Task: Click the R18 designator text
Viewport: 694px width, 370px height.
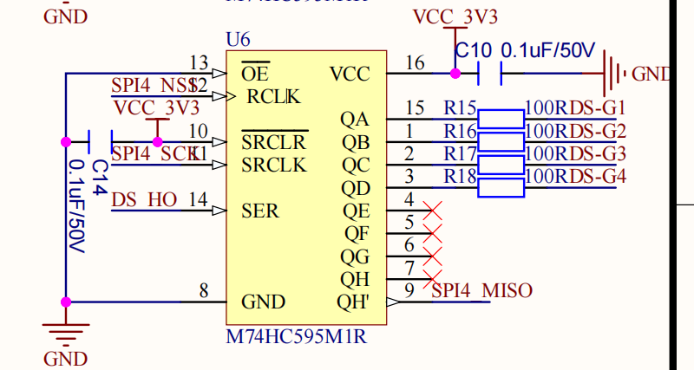Action: click(460, 177)
